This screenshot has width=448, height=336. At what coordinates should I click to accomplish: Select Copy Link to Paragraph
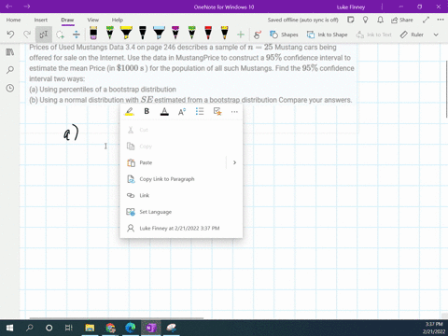(x=181, y=179)
